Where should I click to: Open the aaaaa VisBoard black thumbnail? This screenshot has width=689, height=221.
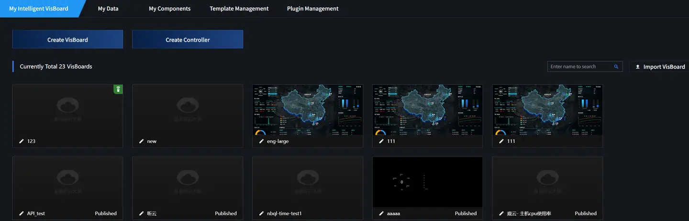427,182
